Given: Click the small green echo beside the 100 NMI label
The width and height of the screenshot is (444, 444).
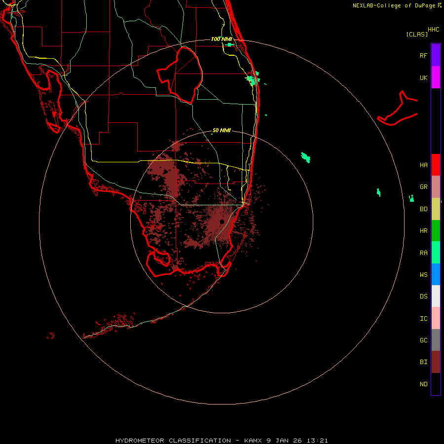Looking at the screenshot, I should pos(229,45).
